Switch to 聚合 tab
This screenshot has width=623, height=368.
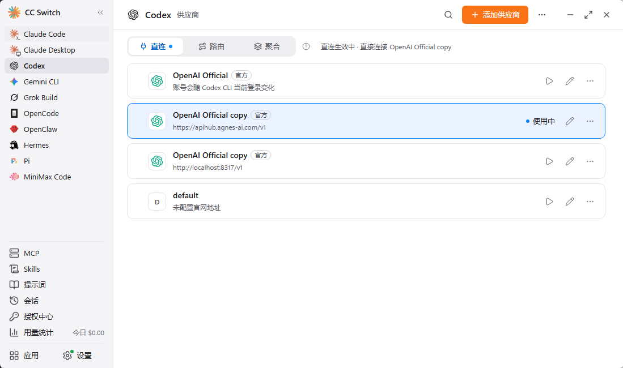click(x=266, y=46)
